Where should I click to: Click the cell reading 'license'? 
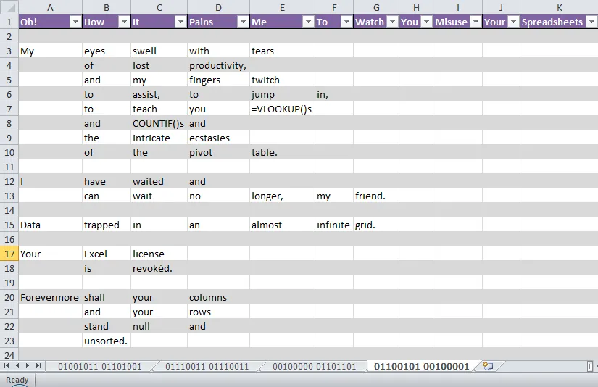click(x=159, y=254)
